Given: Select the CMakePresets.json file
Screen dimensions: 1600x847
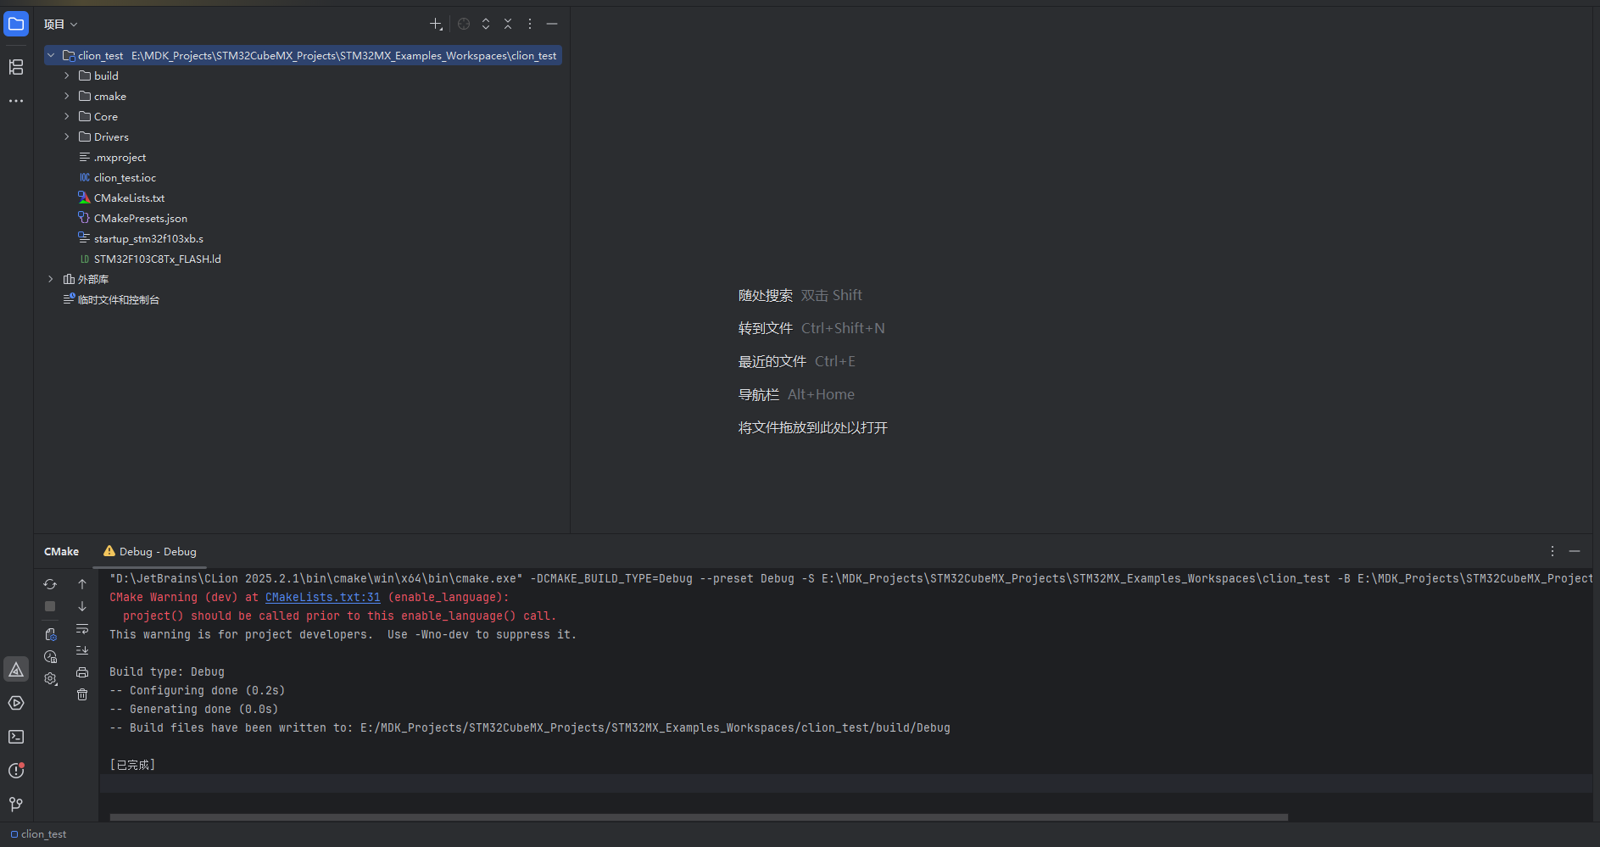Looking at the screenshot, I should pyautogui.click(x=140, y=219).
